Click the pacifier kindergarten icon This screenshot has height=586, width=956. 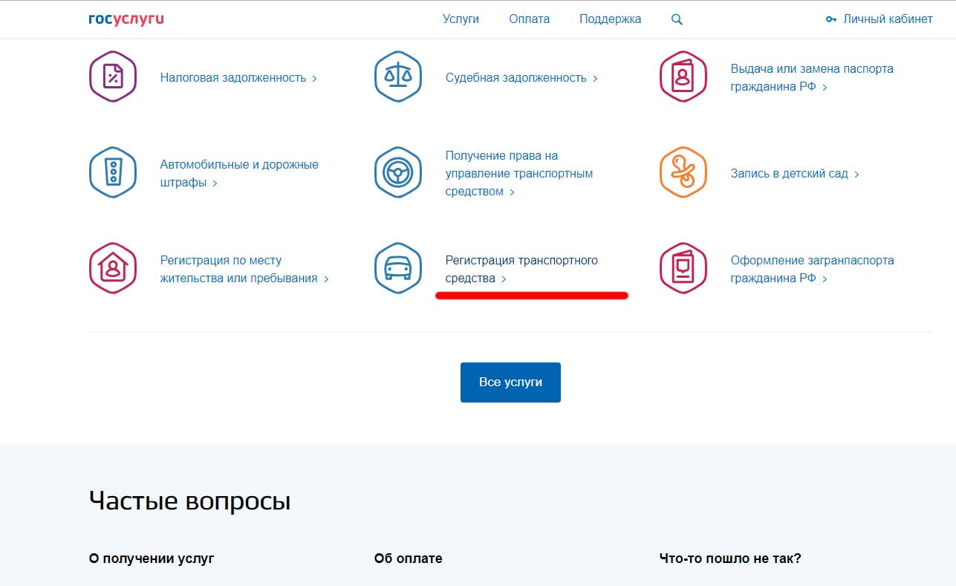(x=683, y=172)
